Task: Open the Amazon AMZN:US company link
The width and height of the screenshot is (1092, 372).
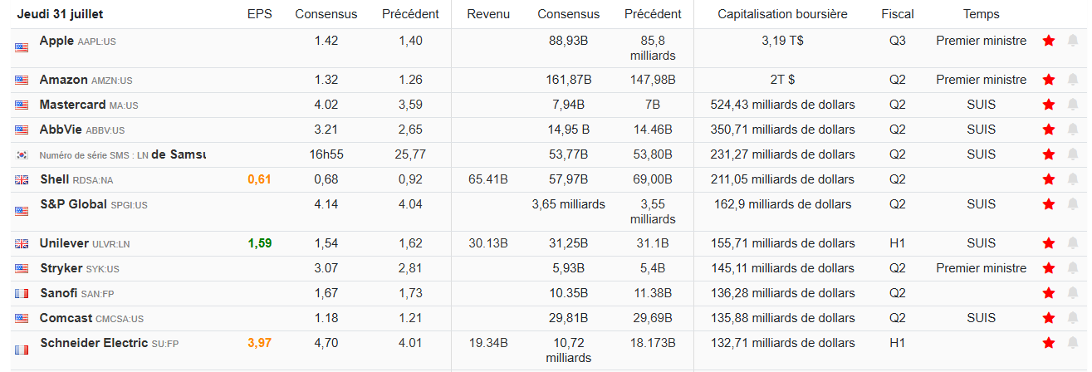Action: 63,80
